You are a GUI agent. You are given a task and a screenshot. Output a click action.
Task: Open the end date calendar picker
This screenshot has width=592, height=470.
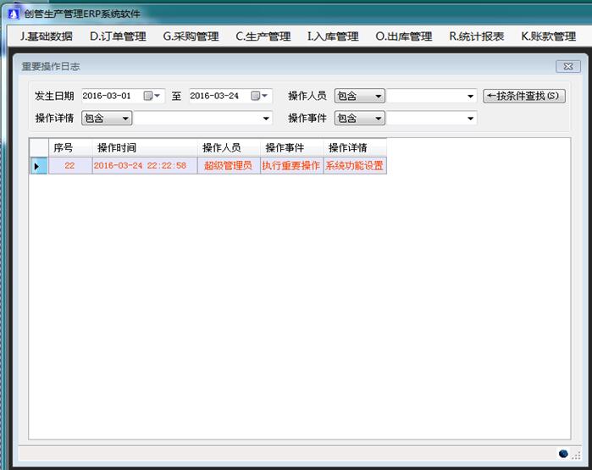pyautogui.click(x=259, y=96)
